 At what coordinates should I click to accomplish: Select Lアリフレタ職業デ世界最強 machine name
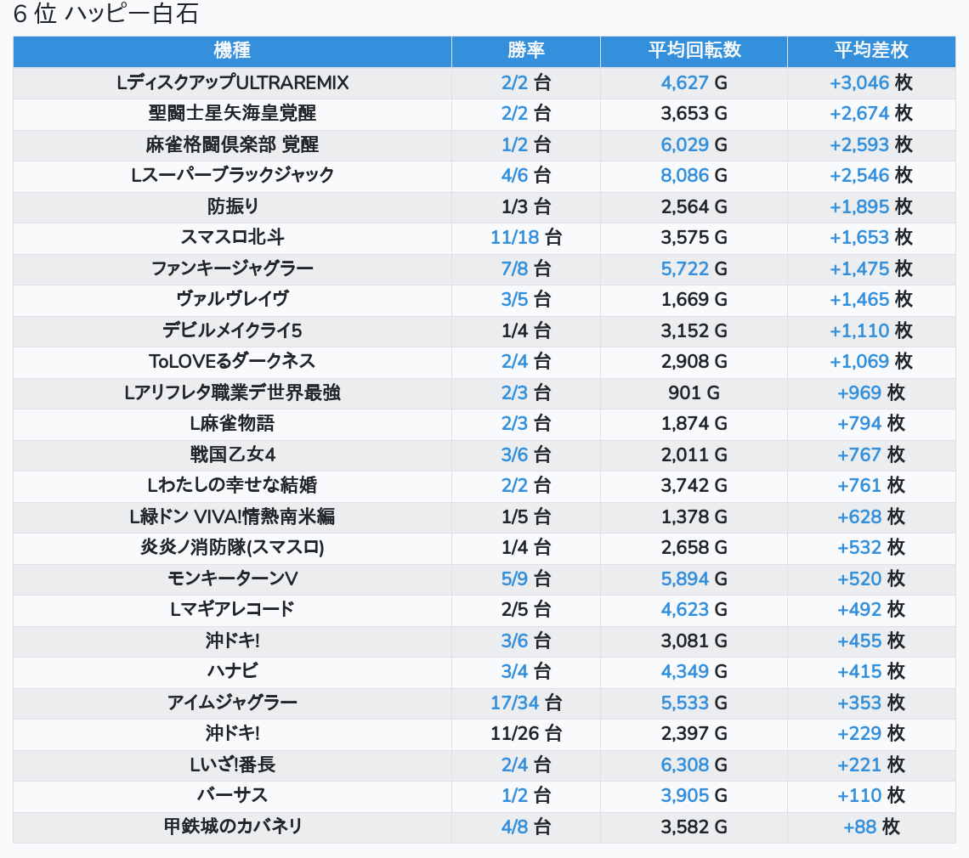tap(232, 392)
